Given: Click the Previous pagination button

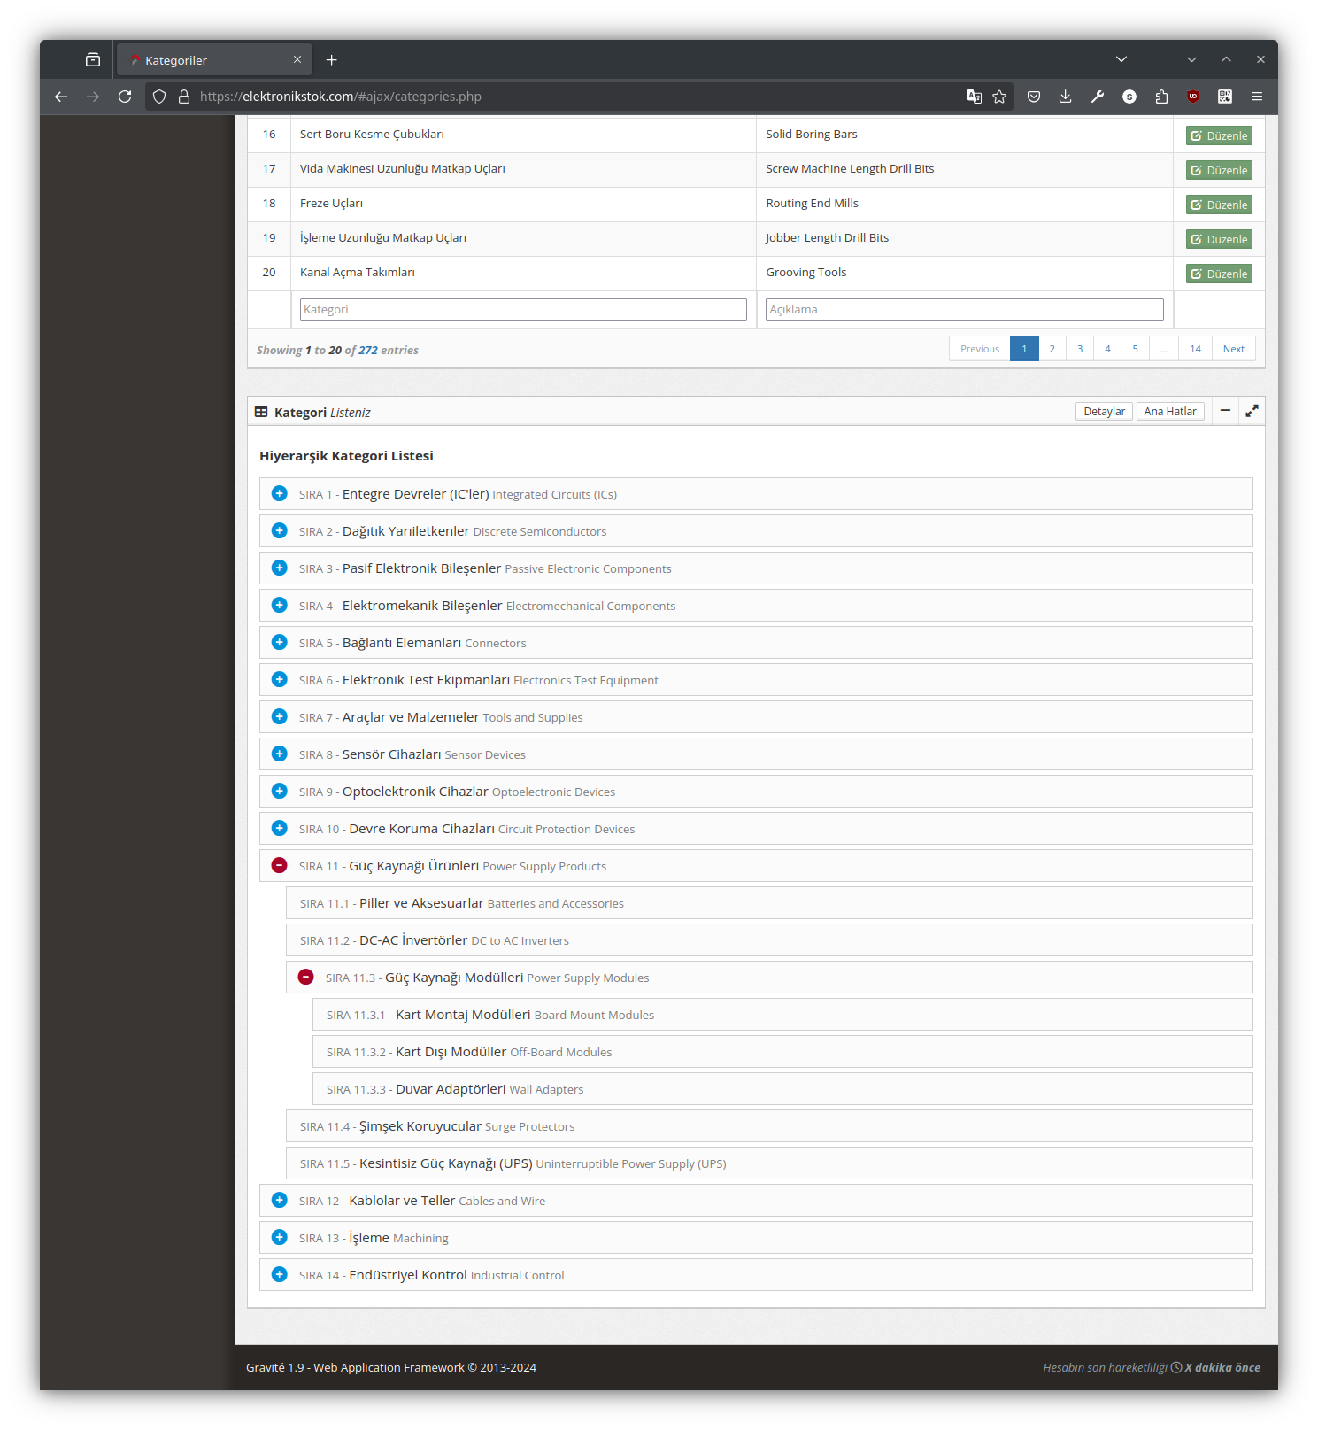Looking at the screenshot, I should coord(980,349).
